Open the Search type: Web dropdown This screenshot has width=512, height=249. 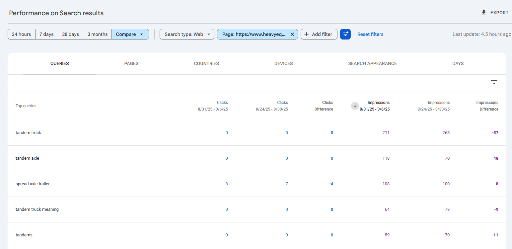coord(187,34)
